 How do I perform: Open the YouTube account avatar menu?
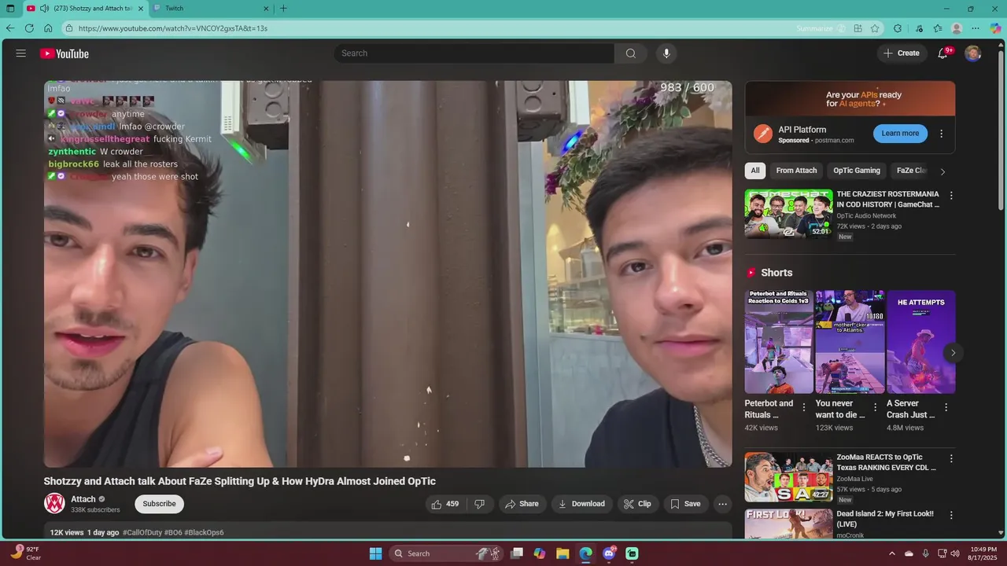coord(973,53)
